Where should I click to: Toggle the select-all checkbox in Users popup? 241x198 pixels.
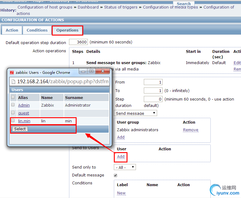pyautogui.click(x=13, y=97)
